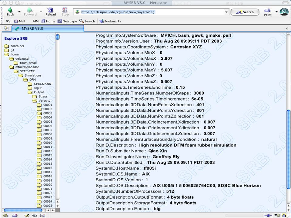The image size is (291, 218).
Task: Click the Search magnifier on the personal toolbar
Action: 87,21
